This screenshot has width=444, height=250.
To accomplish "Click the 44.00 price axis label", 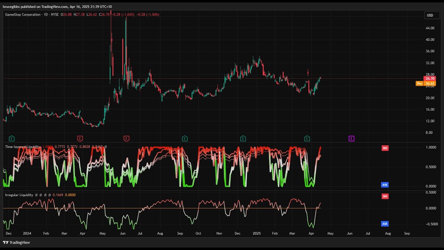I will click(430, 28).
